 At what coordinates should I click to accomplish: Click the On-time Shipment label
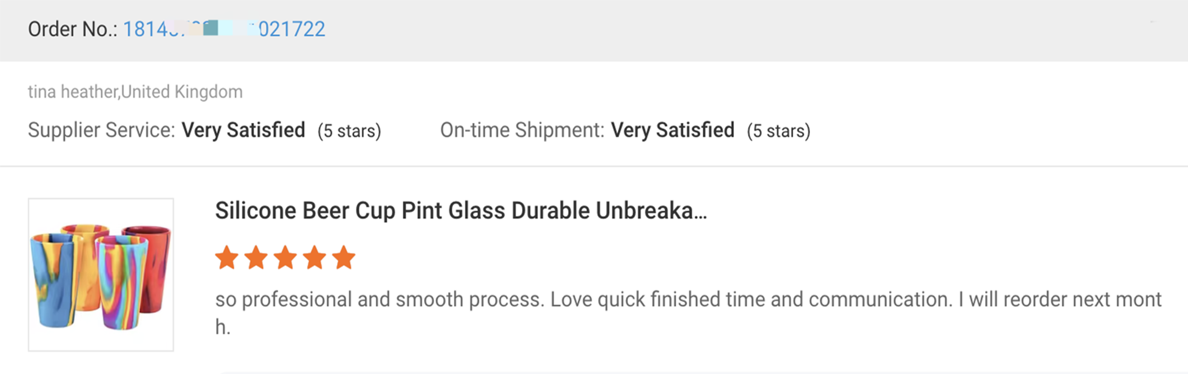pos(522,130)
